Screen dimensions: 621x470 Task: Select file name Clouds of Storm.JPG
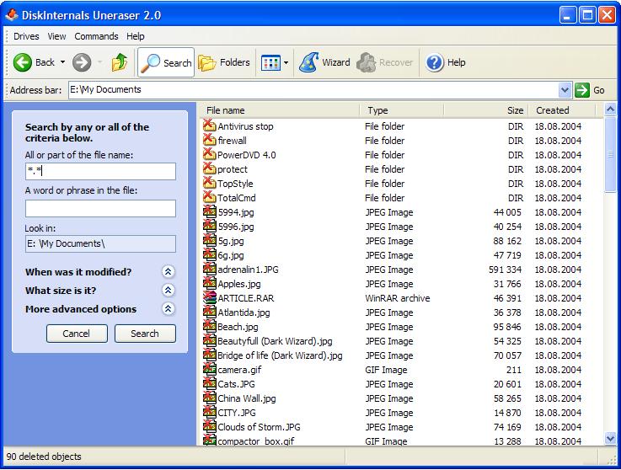coord(259,427)
